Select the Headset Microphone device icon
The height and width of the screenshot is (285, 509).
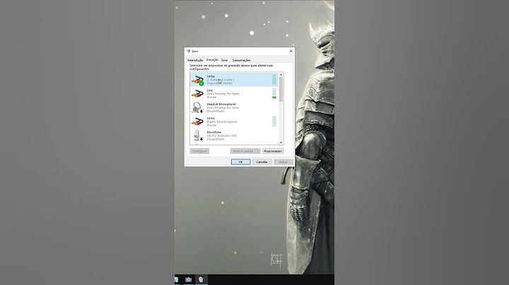pos(197,108)
